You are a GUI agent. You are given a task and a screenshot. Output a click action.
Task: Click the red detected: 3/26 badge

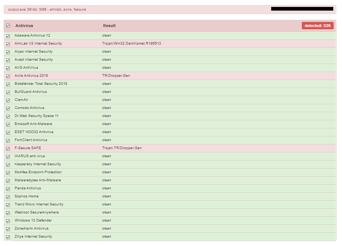click(318, 26)
